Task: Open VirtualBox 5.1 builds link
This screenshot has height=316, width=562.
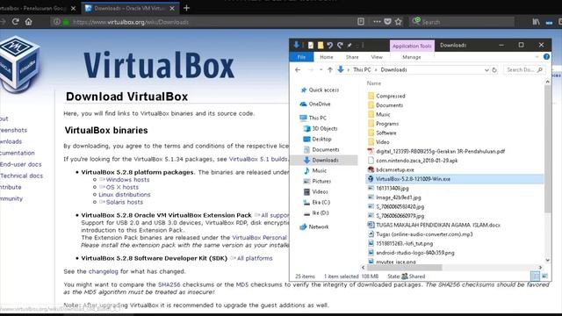Action: (x=258, y=159)
